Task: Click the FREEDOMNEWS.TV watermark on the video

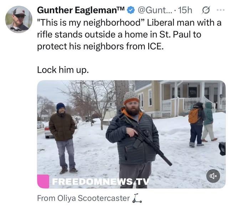Action: [101, 182]
